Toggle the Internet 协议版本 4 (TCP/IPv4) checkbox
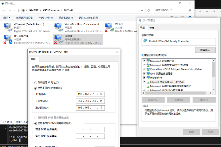The image size is (221, 147). [144, 82]
